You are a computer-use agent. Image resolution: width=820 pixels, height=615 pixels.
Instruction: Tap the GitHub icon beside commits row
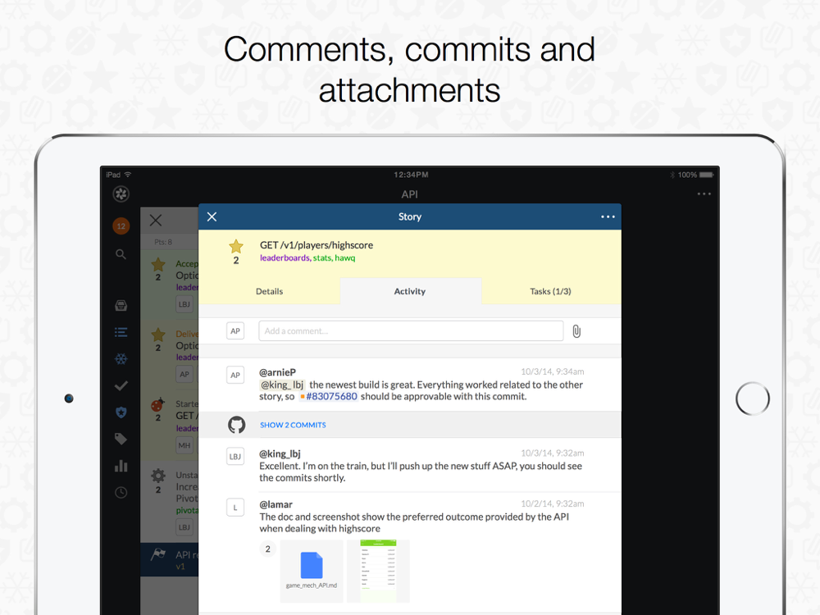tap(236, 425)
